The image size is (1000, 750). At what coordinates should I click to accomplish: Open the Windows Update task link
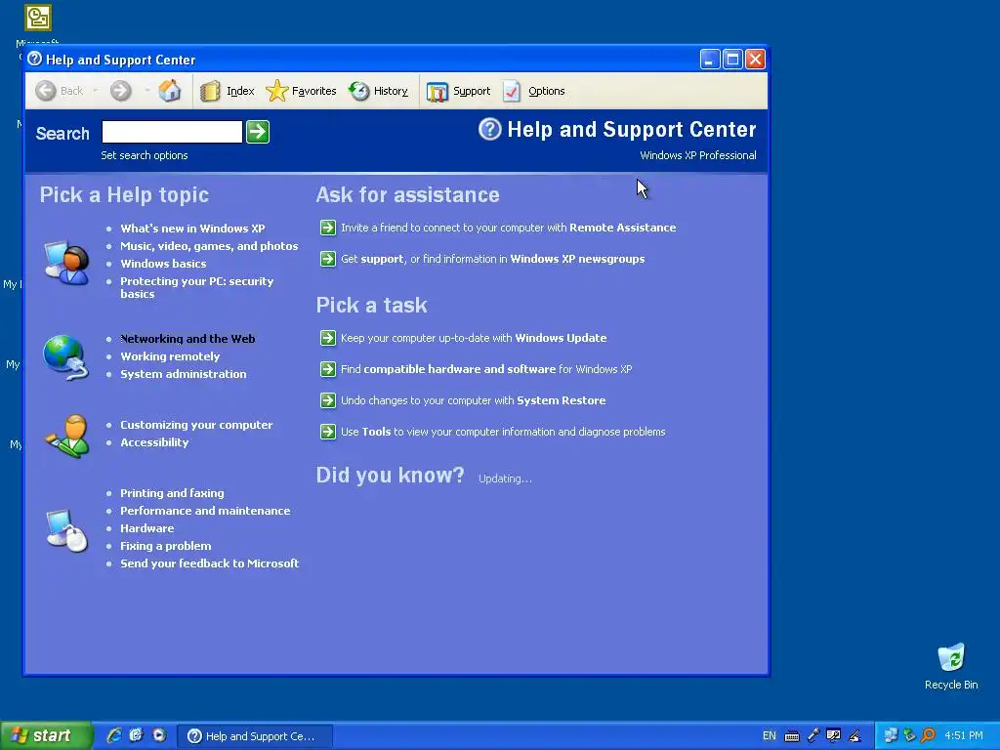click(x=474, y=338)
